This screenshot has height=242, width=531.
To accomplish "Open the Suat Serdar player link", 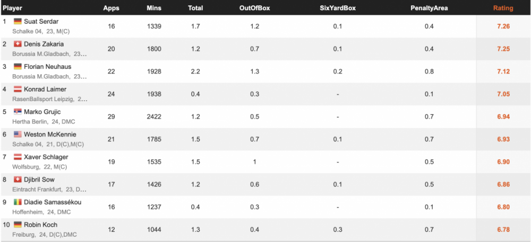I will (42, 21).
